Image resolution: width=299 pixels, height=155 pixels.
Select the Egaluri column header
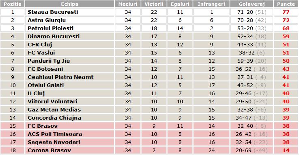click(180, 4)
